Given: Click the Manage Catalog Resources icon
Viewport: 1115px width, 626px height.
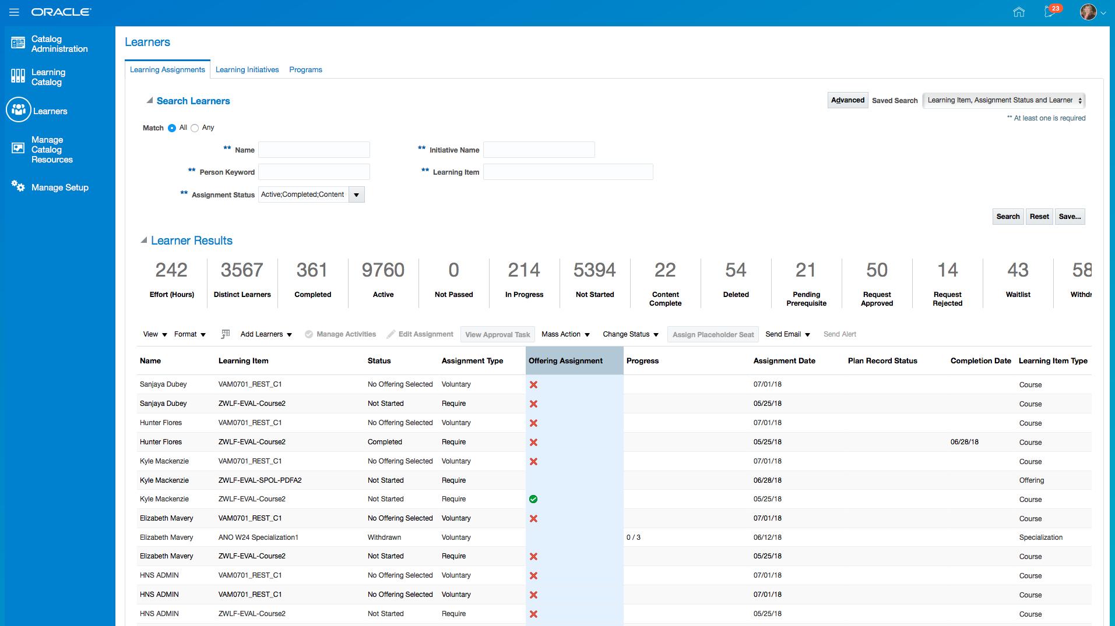Looking at the screenshot, I should tap(18, 148).
